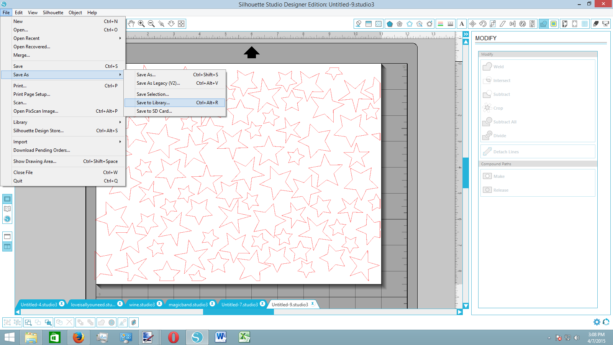
Task: Open the Object menu
Action: (x=75, y=13)
